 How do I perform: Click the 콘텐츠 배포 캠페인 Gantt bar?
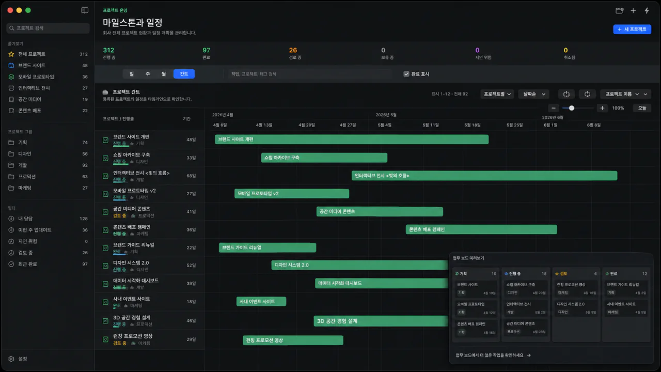[x=481, y=229]
